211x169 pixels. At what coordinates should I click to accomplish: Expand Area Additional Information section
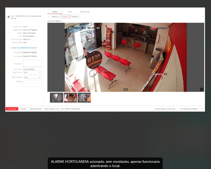point(24,47)
